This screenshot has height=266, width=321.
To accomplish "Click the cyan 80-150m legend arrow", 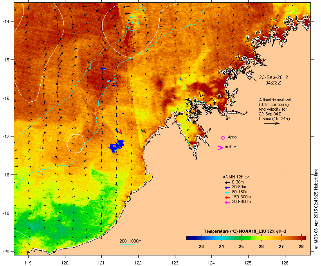I will coord(227,192).
